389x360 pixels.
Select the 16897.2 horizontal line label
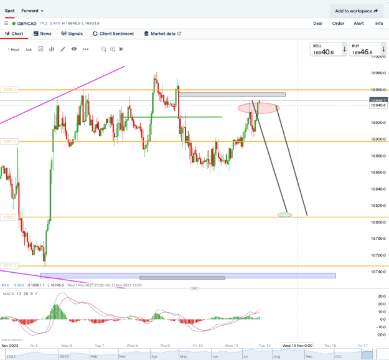tap(9, 141)
